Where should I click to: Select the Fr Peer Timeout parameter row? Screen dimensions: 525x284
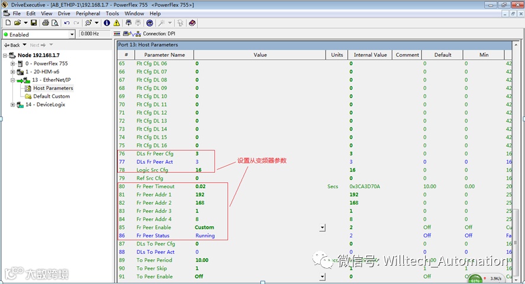click(314, 186)
